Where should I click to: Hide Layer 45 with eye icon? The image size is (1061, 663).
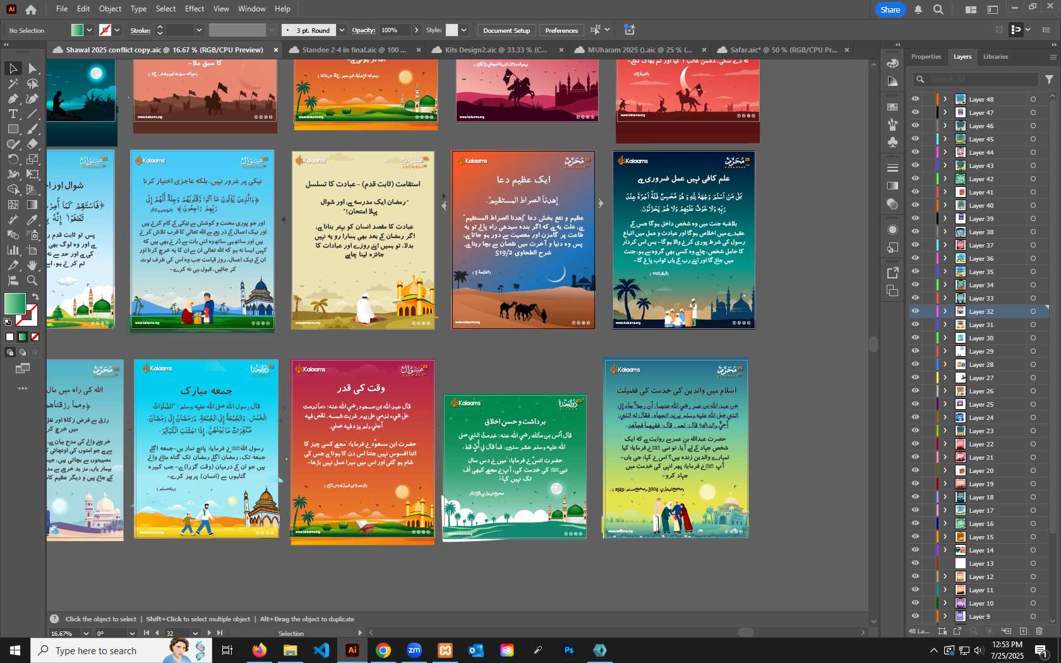[915, 139]
